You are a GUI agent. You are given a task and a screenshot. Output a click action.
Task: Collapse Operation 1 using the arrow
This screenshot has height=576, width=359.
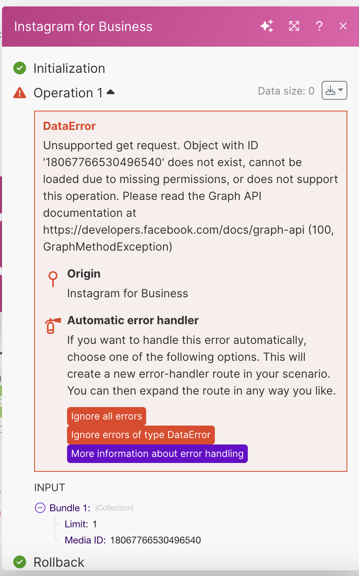tap(110, 93)
